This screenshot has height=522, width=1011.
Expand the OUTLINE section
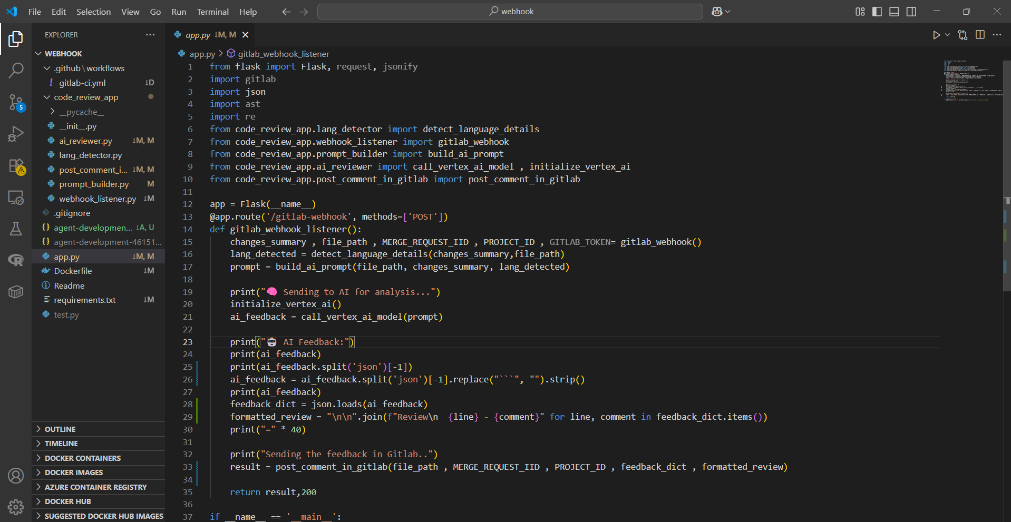60,429
